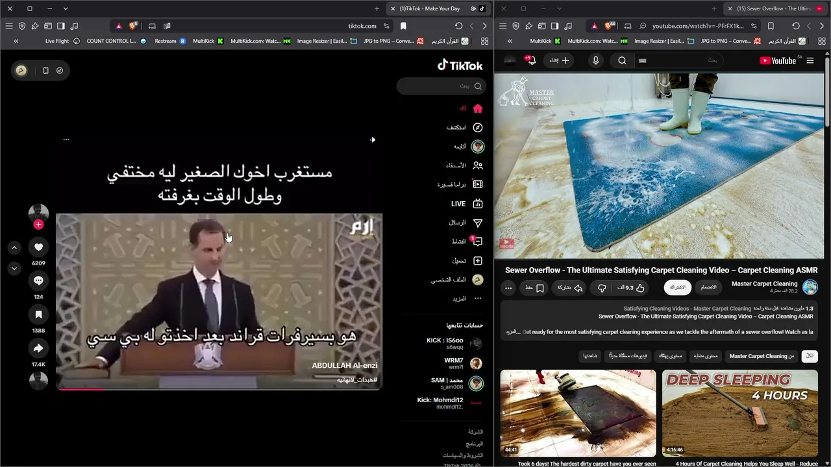Select the TikTok - Make Your Day tab
Screen dimensions: 831x467
tap(438, 8)
